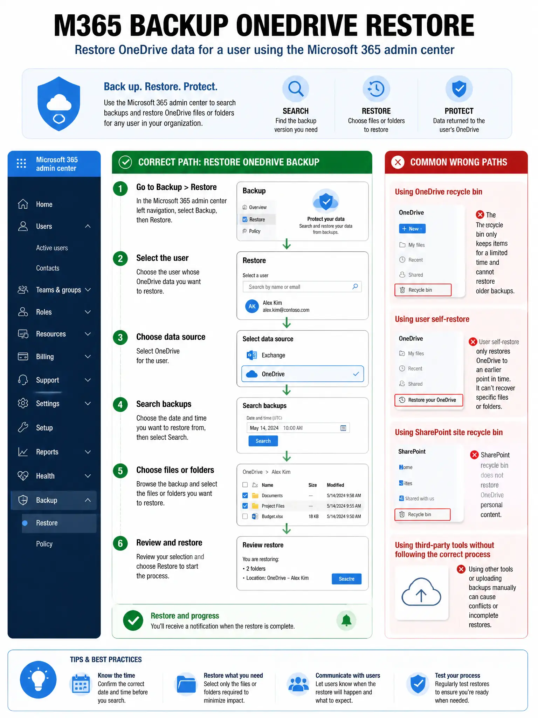Click Restore your OneDrive option
The width and height of the screenshot is (538, 718).
(x=429, y=400)
